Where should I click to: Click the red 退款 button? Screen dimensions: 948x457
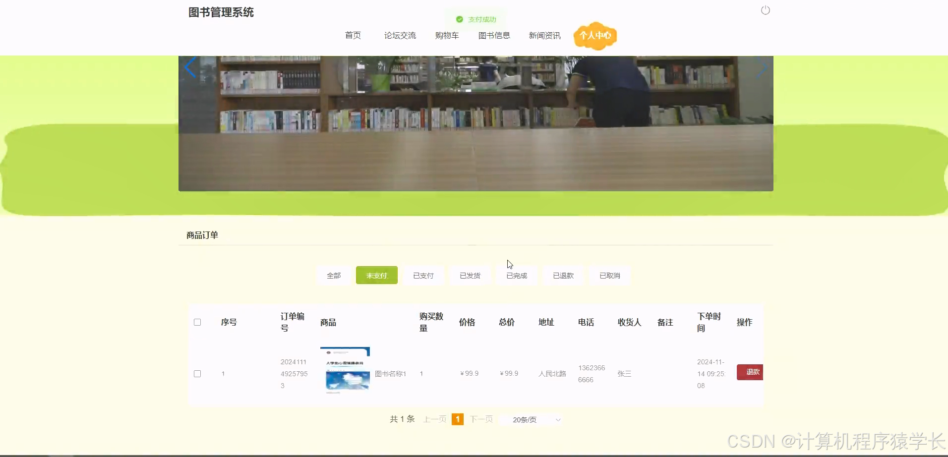(x=750, y=372)
